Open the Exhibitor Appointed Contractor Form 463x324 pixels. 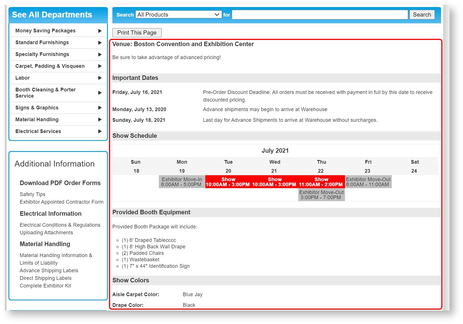61,202
